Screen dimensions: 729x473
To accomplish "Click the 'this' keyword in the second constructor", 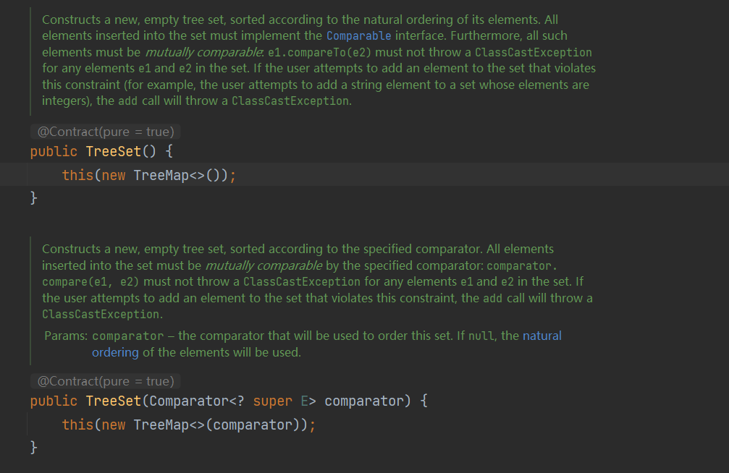I will pos(77,425).
